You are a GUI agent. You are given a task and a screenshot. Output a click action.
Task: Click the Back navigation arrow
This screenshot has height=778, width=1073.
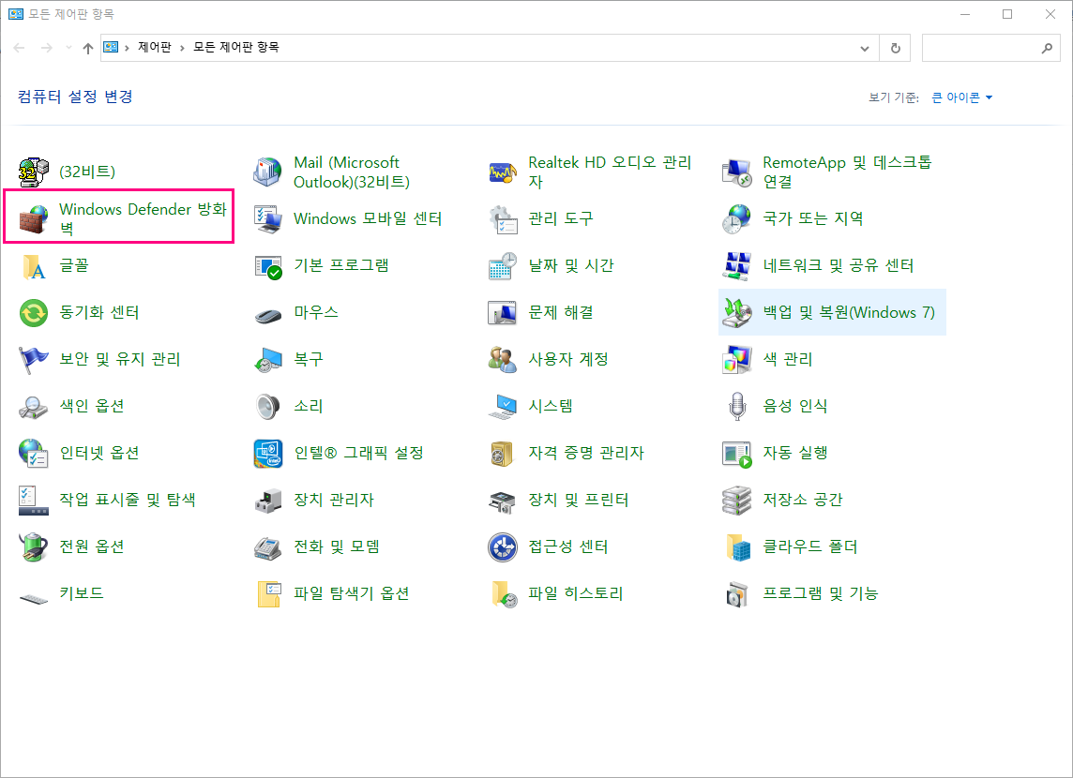coord(19,48)
